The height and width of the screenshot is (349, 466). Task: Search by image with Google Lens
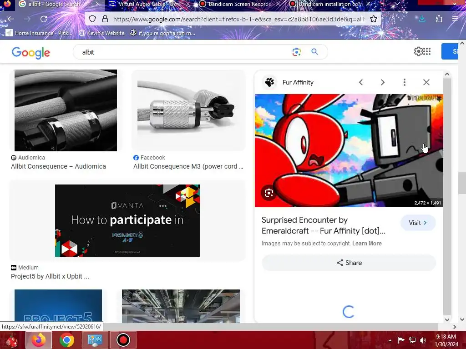click(x=296, y=52)
